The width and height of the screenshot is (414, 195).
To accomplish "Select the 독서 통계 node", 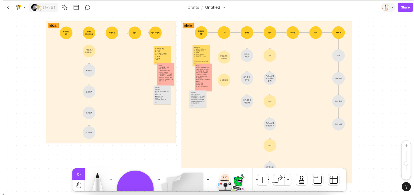I will click(338, 101).
